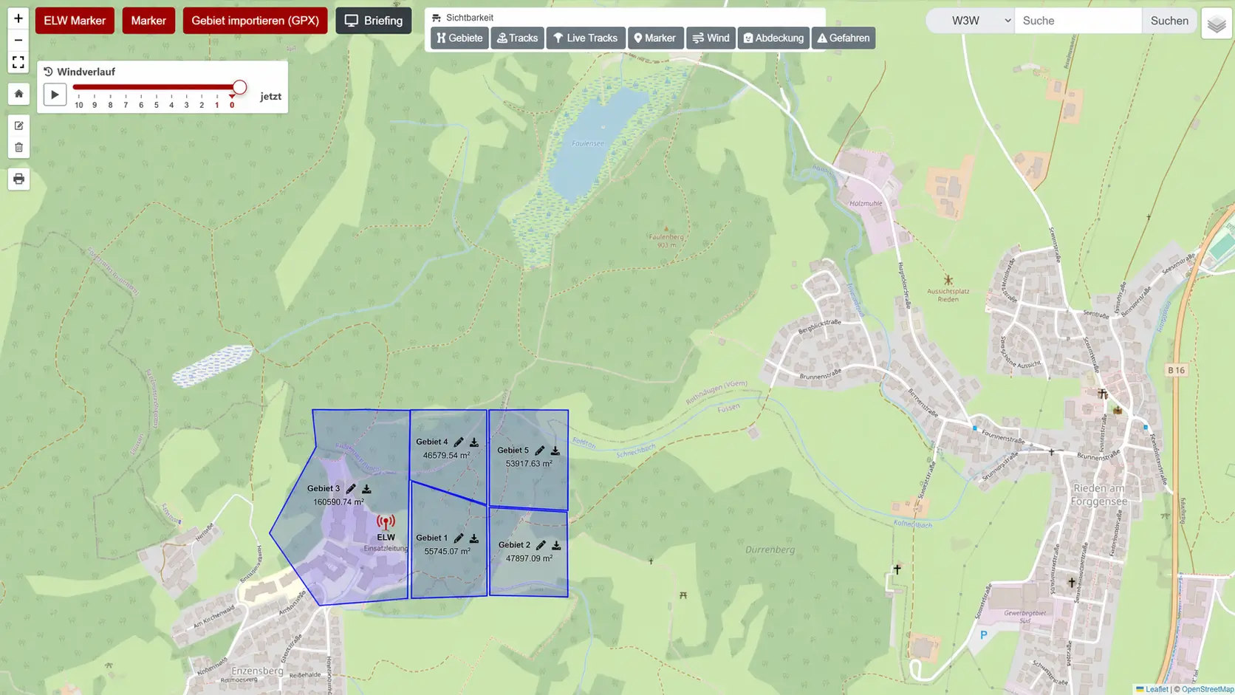
Task: Toggle fullscreen mode from the sidebar
Action: pyautogui.click(x=18, y=62)
